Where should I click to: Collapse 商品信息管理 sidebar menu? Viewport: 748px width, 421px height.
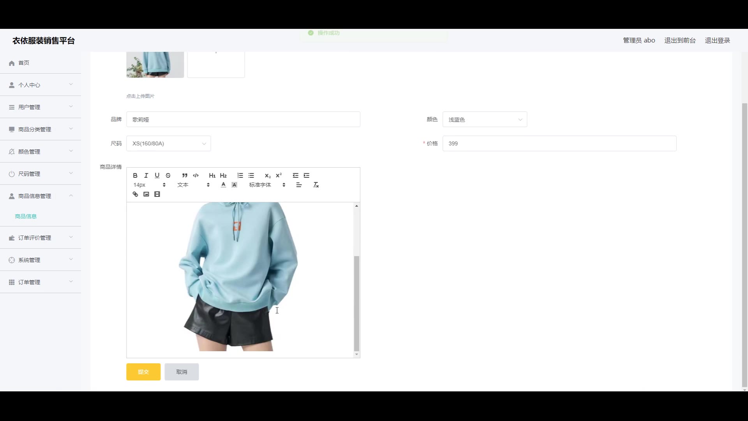41,196
